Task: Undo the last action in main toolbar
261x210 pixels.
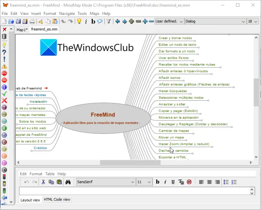Action: point(63,22)
